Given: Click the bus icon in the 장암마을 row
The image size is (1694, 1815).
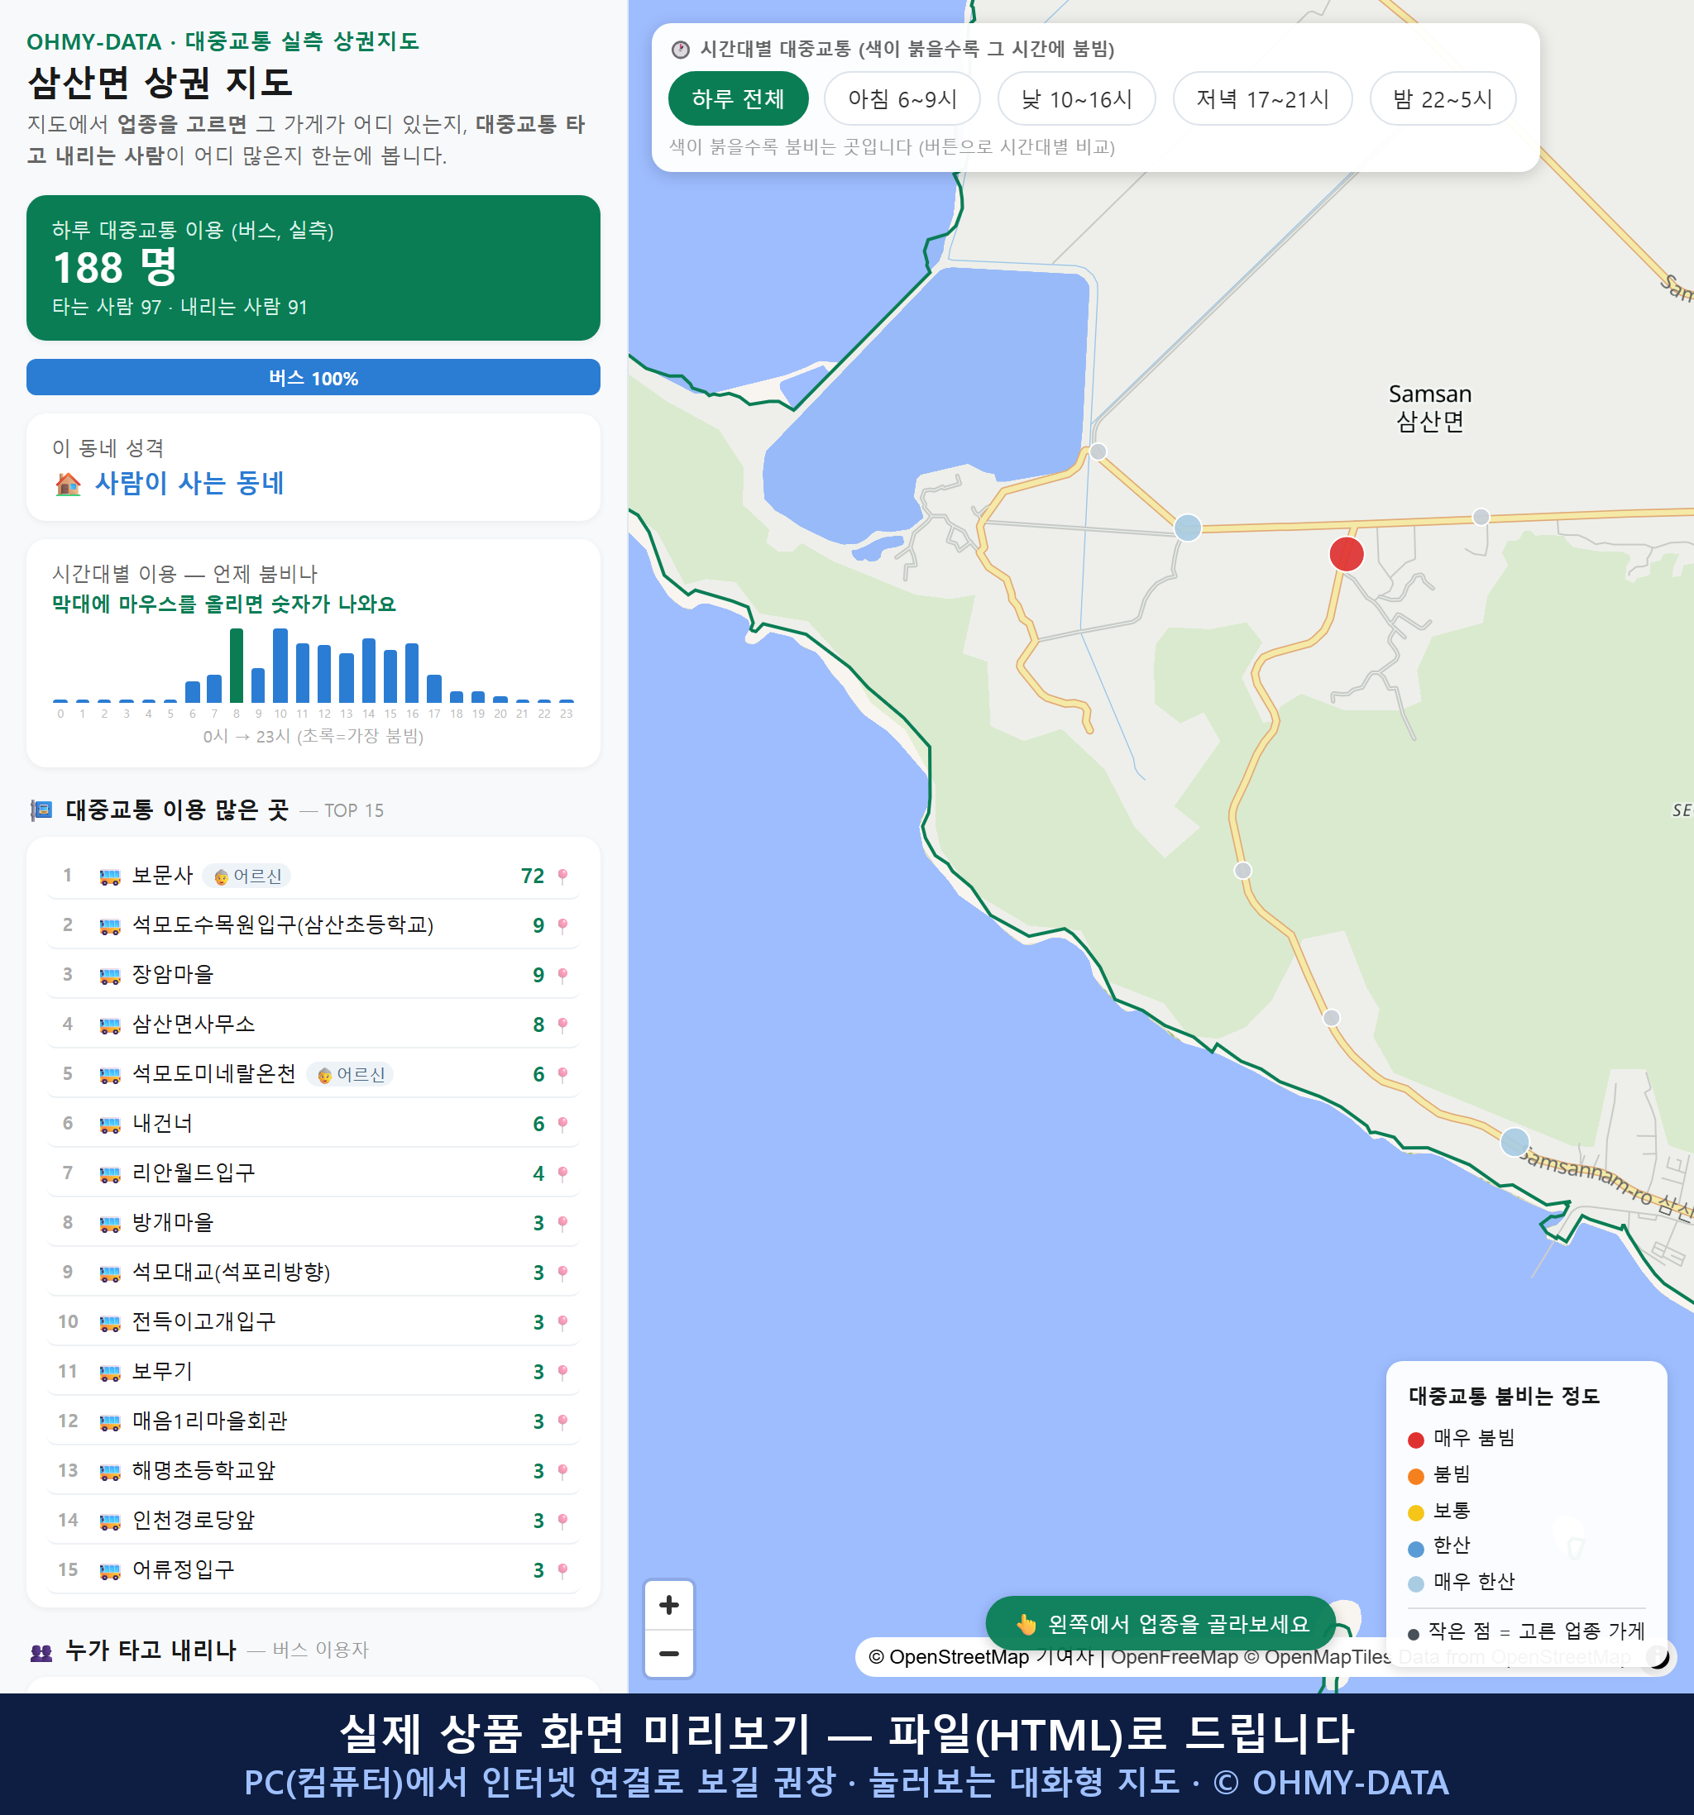Looking at the screenshot, I should (109, 976).
